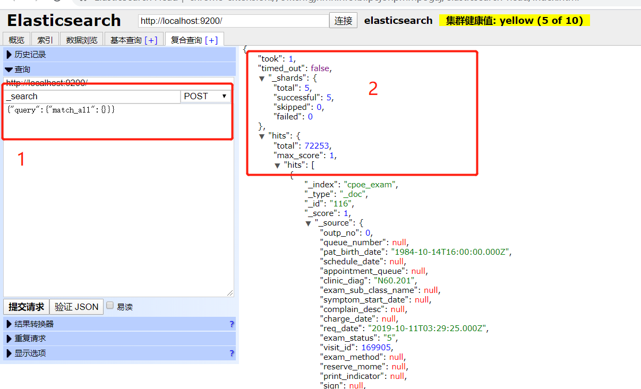
Task: Click the "outp_no": 0 line
Action: (x=347, y=232)
